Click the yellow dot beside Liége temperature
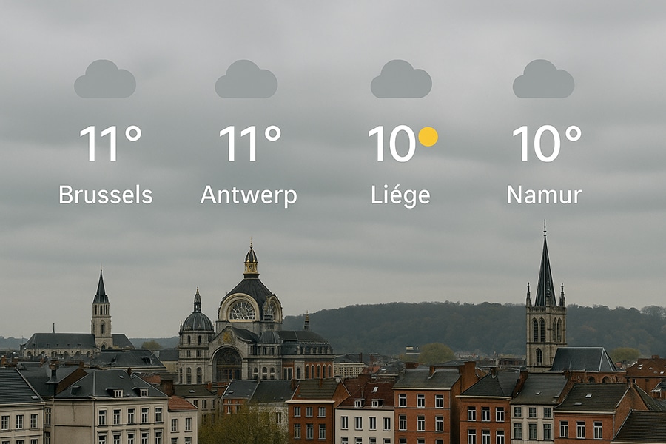This screenshot has width=666, height=444. tap(428, 136)
